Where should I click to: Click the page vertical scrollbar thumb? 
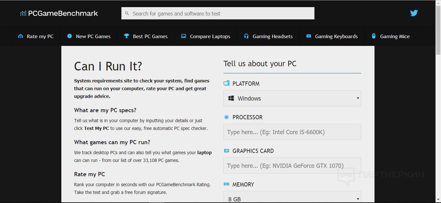point(438,30)
